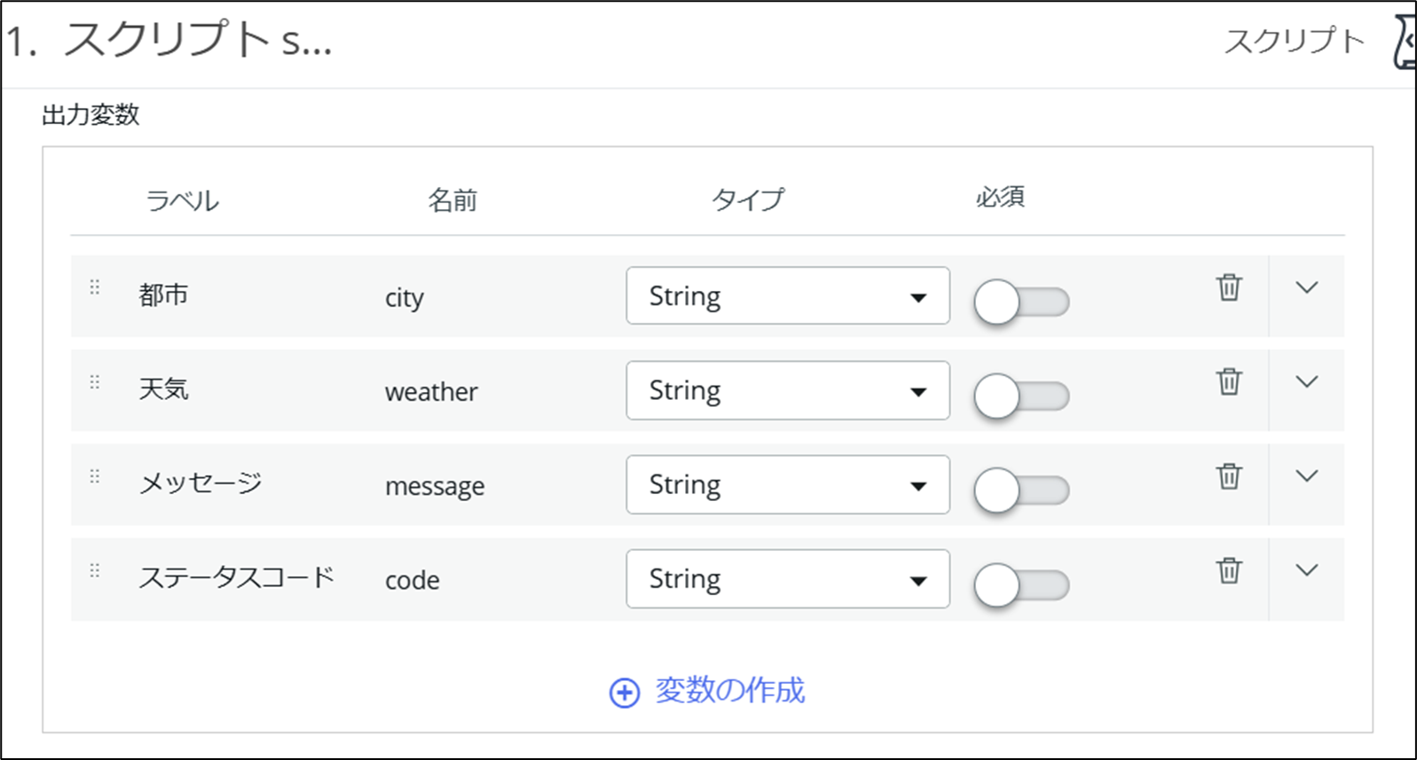This screenshot has width=1417, height=760.
Task: Click the step title スクリプト s...
Action: (169, 41)
